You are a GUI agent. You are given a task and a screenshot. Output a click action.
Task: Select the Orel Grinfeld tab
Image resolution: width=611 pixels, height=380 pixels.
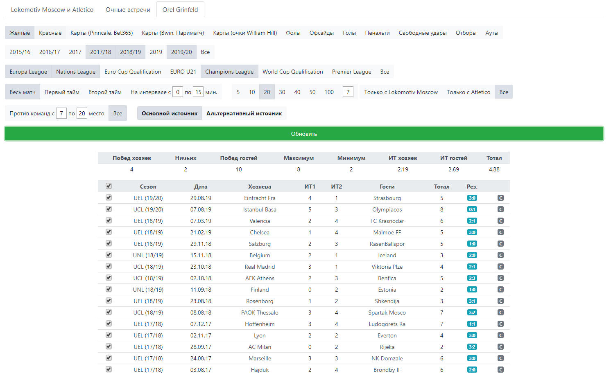pos(180,10)
